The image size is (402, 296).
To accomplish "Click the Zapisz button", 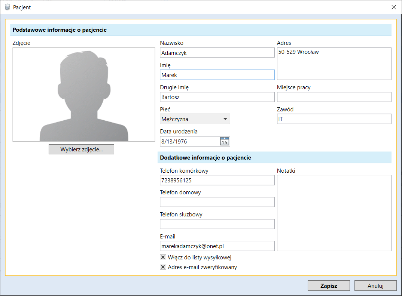I will pos(329,286).
